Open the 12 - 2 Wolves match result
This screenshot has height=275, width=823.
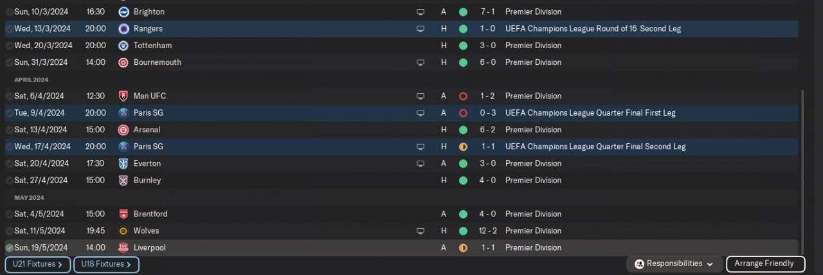click(486, 231)
